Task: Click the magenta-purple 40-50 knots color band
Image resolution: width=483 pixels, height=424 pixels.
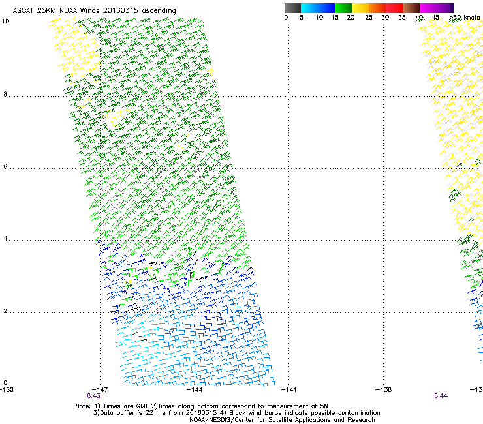Action: [x=437, y=8]
